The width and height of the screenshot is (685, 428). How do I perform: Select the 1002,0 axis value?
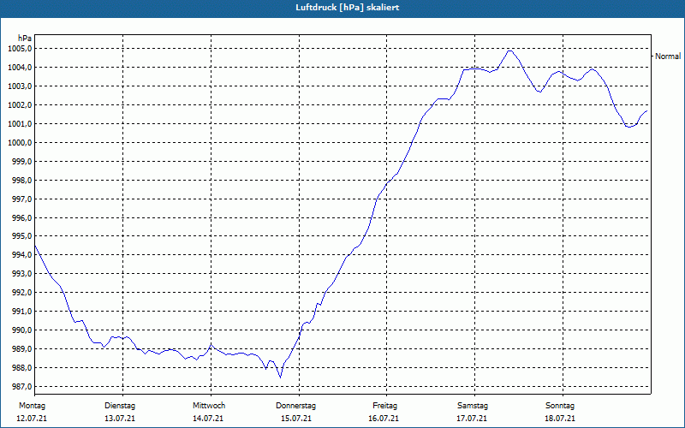tap(19, 104)
